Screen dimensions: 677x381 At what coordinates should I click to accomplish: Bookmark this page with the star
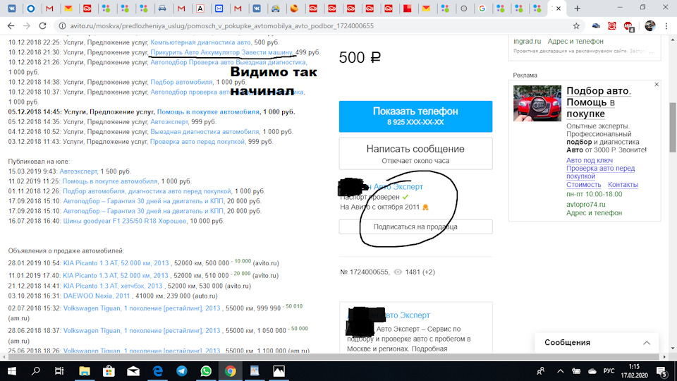[x=576, y=26]
